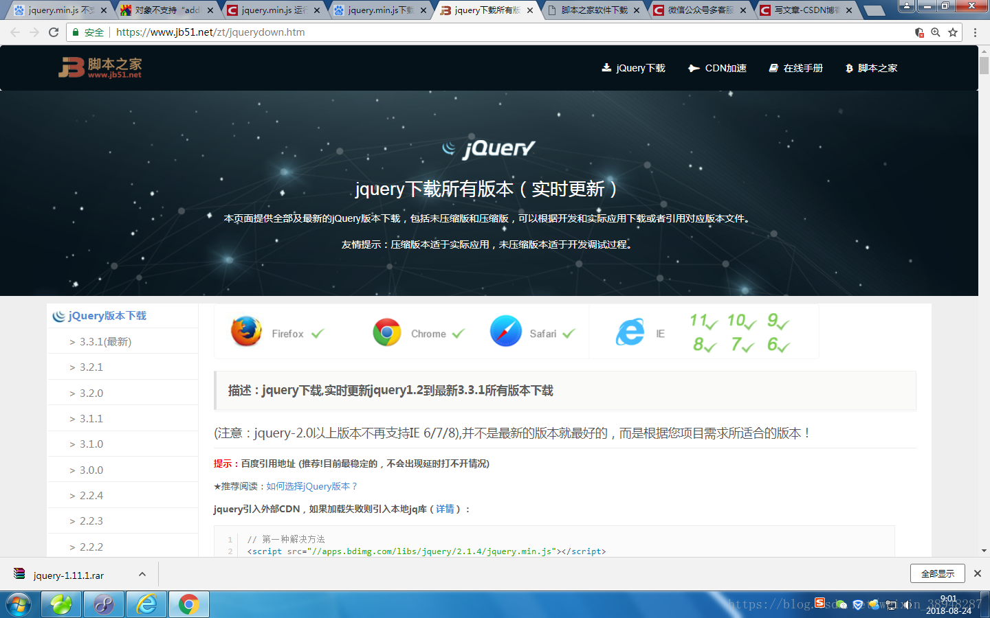Switch to the 微信公众号多客服 tab
990x618 pixels.
698,10
